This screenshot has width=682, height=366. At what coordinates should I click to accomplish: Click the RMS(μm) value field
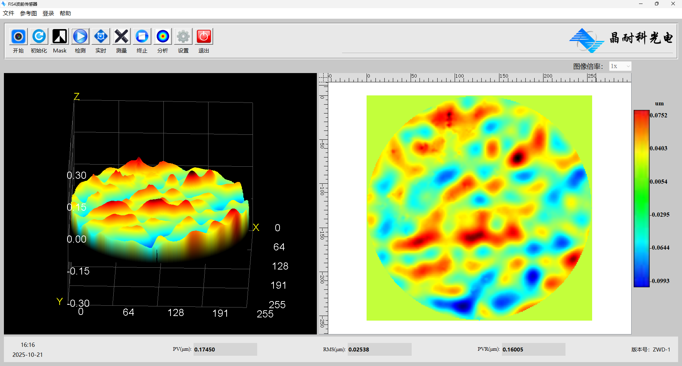point(379,349)
